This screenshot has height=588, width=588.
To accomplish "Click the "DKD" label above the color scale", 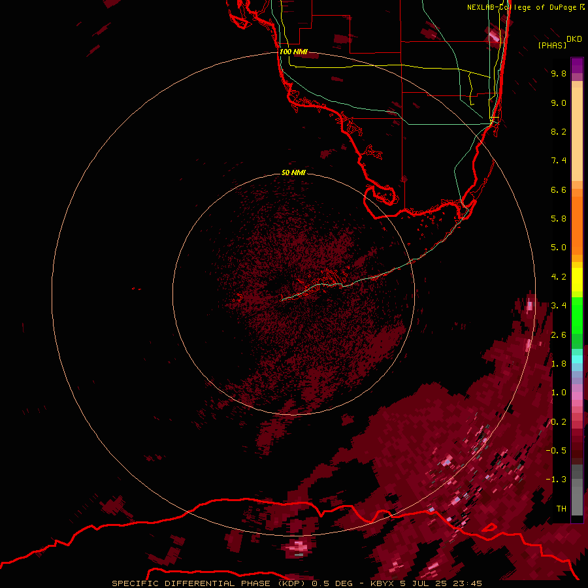I will [x=574, y=39].
